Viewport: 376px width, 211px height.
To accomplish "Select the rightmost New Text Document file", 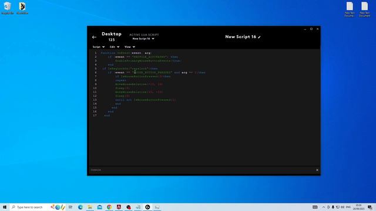I will tap(364, 9).
